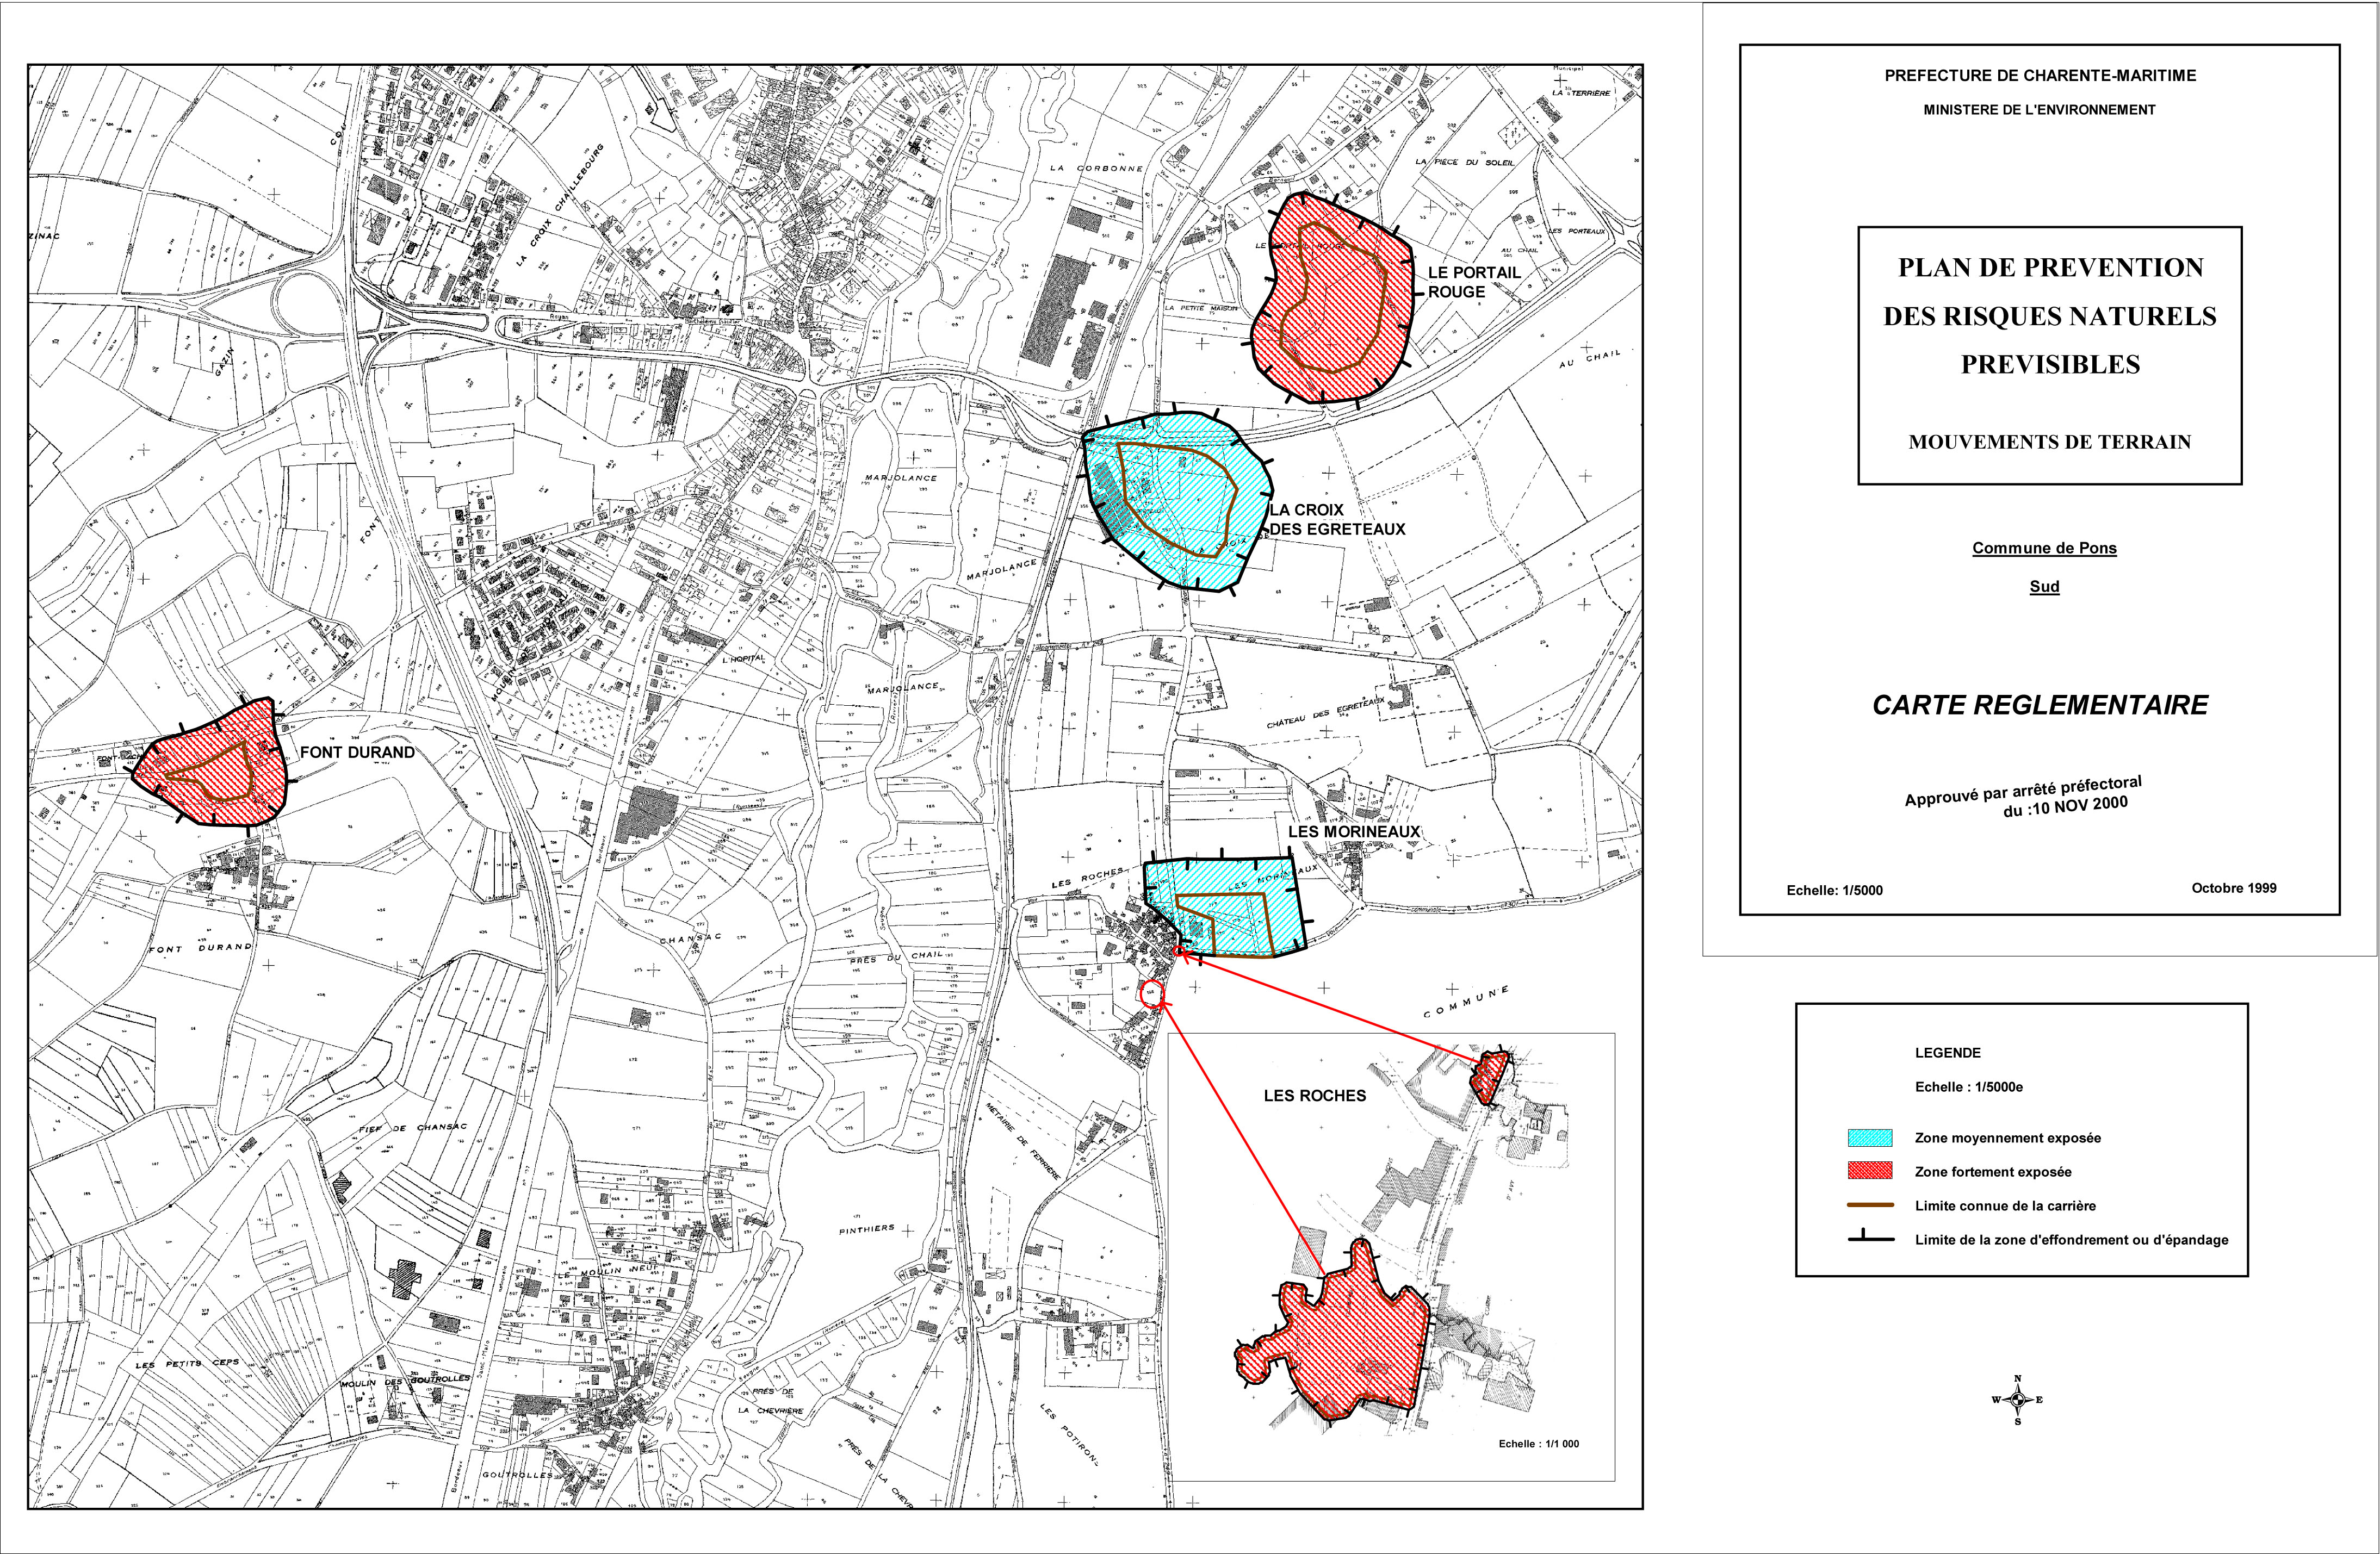2380x1554 pixels.
Task: Click the 'FIEF DE CHANSAC' place name
Action: point(413,1128)
